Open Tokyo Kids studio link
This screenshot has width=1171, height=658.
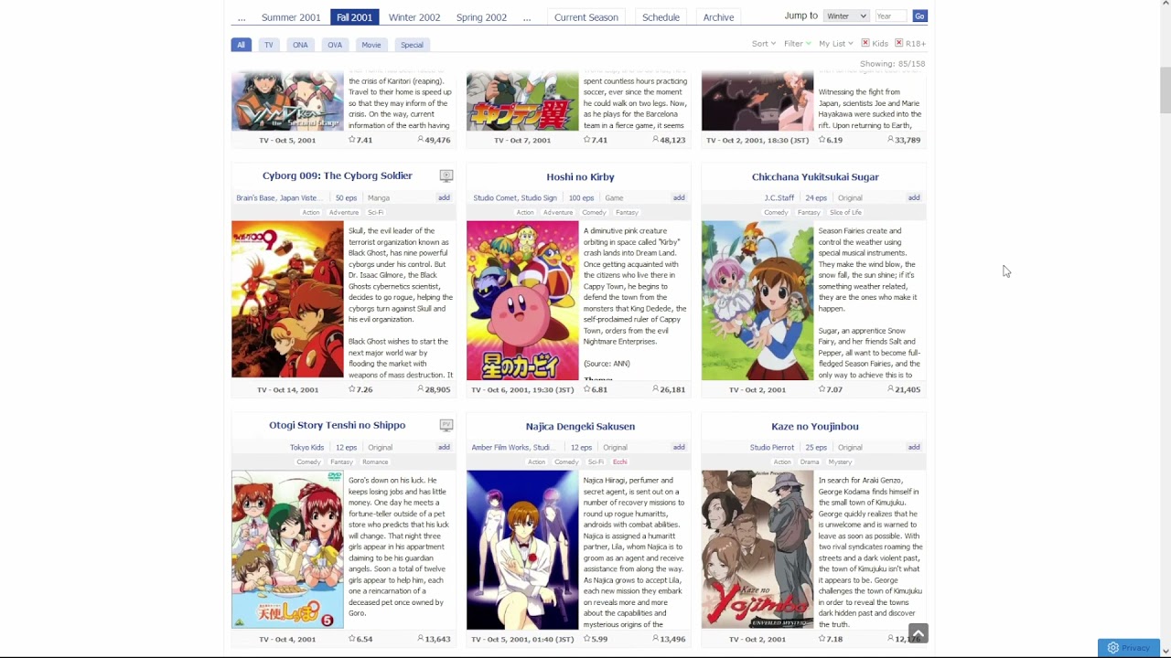pos(306,447)
